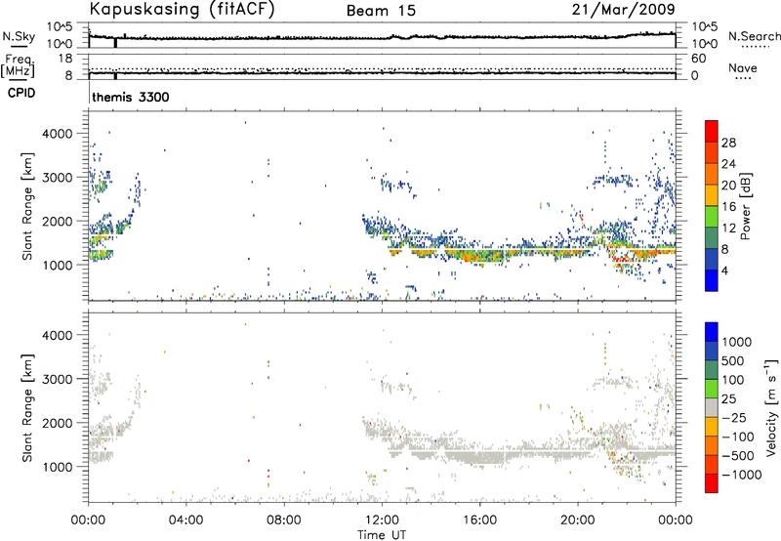This screenshot has height=541, width=781.
Task: Click the '-100' label on the velocity colorbar
Action: 737,437
